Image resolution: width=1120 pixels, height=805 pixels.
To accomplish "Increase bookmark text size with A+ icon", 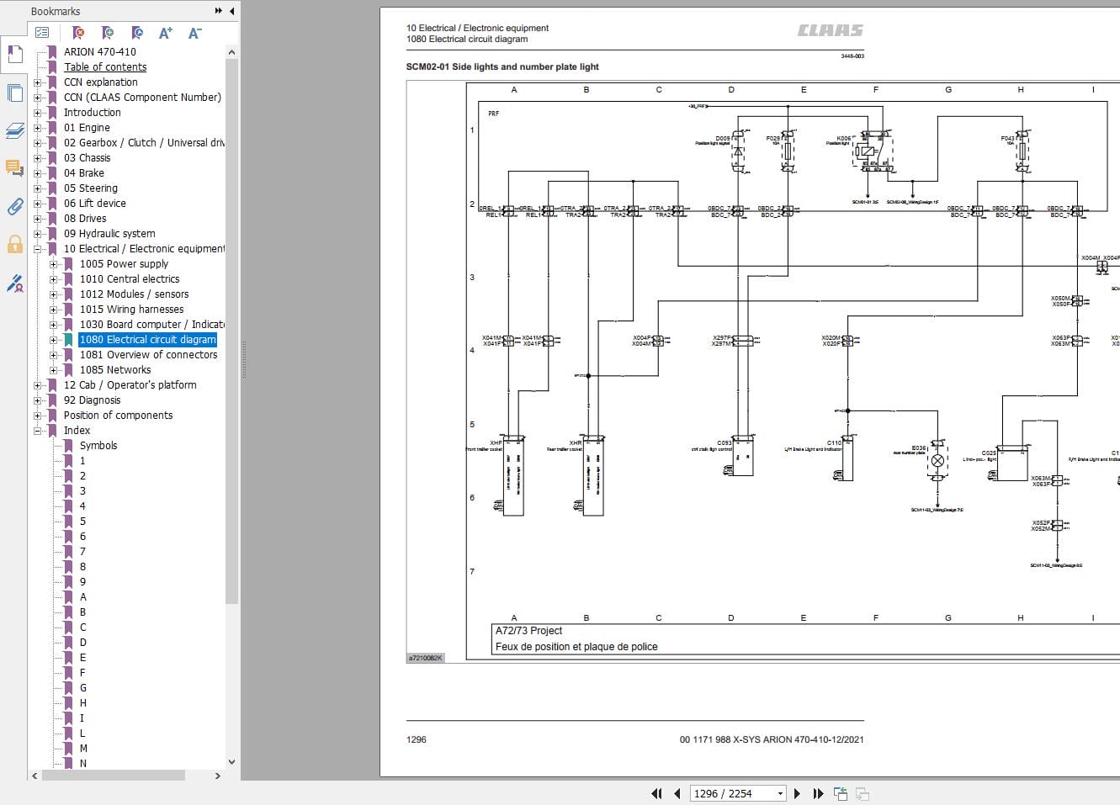I will click(166, 33).
